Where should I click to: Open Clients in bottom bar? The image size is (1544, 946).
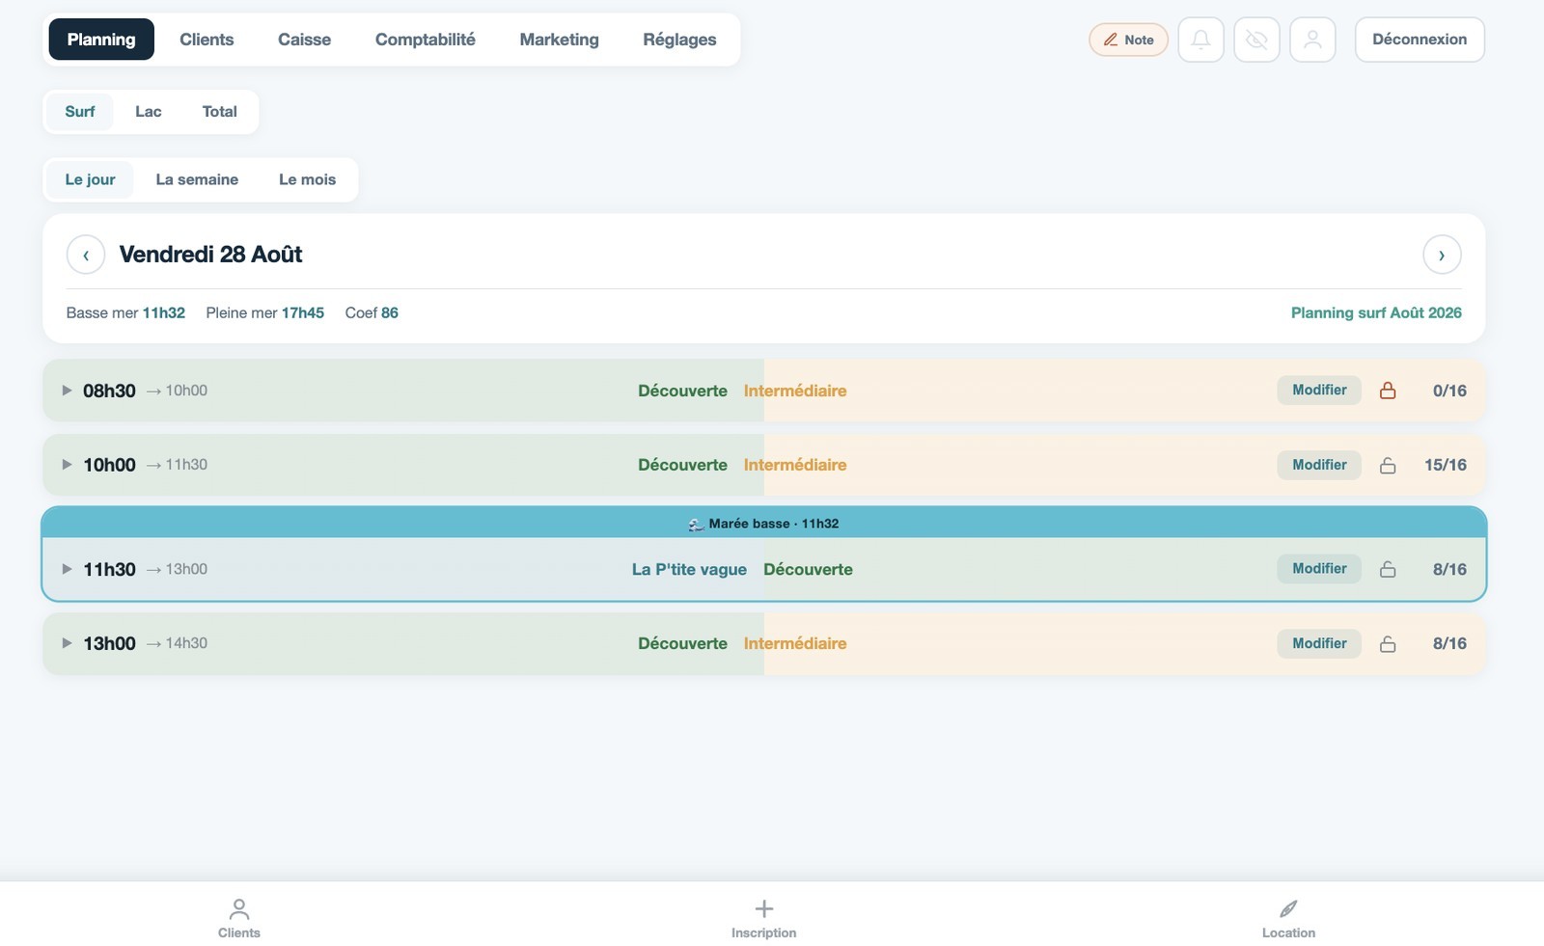[239, 918]
